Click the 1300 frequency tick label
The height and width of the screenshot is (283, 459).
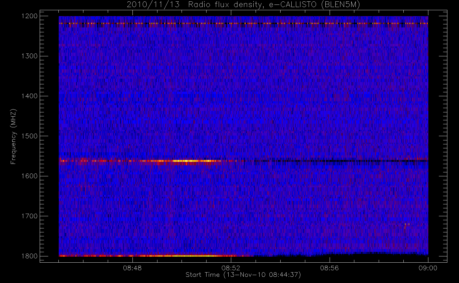[30, 56]
